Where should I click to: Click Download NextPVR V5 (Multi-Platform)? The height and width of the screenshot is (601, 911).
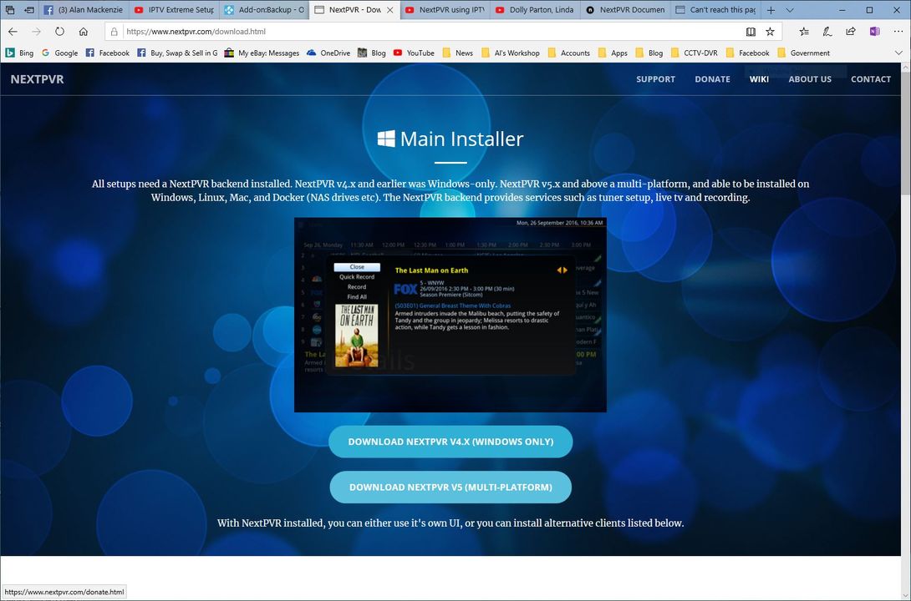tap(450, 487)
